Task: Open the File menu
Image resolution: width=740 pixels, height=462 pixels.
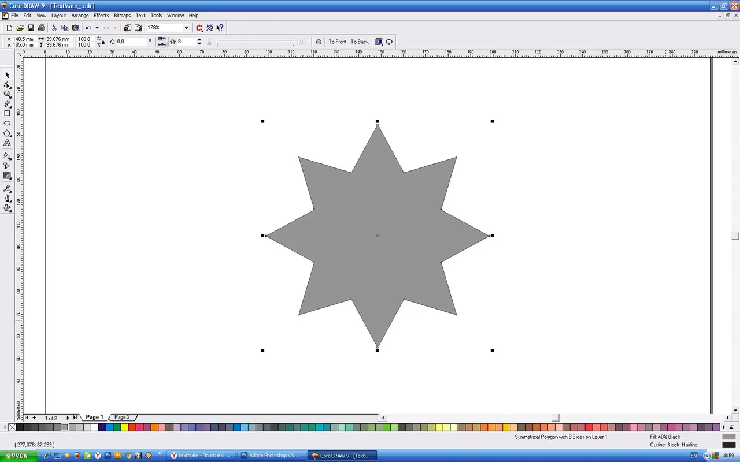Action: point(15,16)
